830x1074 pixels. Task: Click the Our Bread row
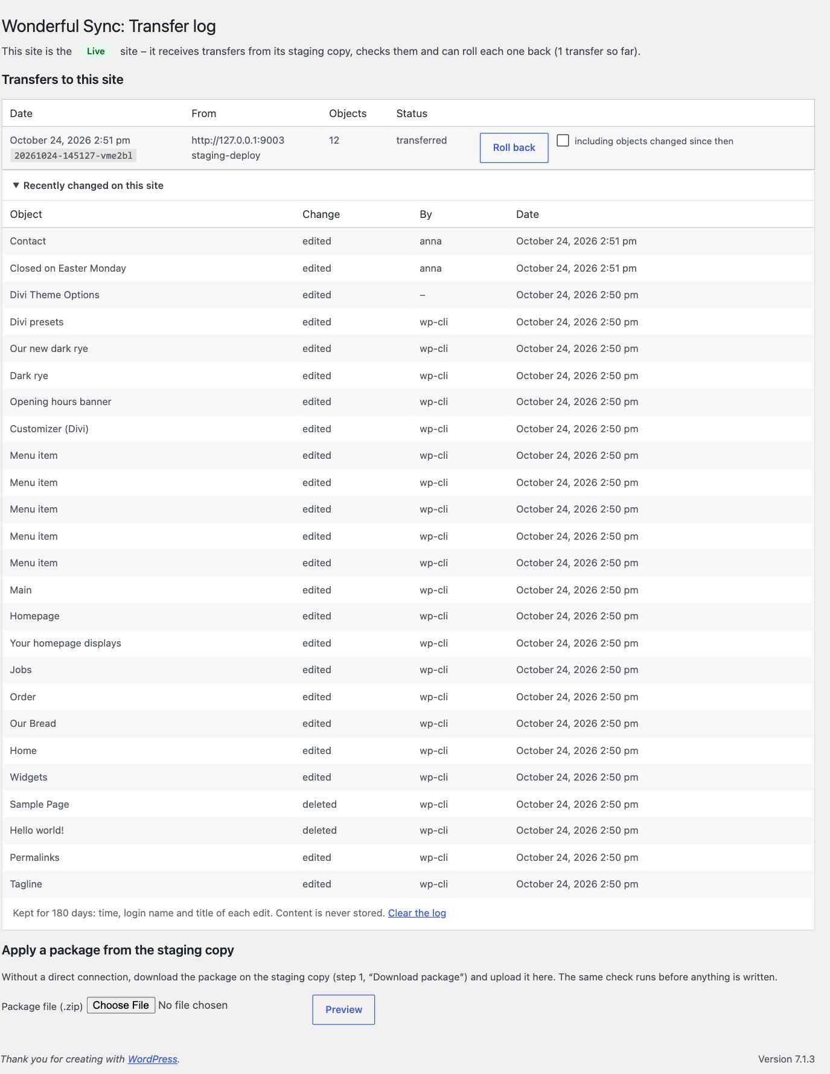408,723
